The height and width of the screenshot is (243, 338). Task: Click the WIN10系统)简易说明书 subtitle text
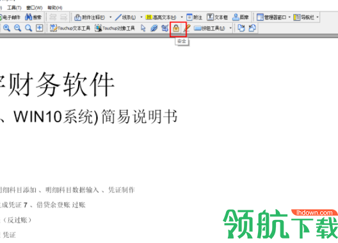pyautogui.click(x=95, y=116)
